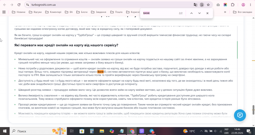Open the Chrome profile avatar
255x135 pixels.
coord(243,5)
